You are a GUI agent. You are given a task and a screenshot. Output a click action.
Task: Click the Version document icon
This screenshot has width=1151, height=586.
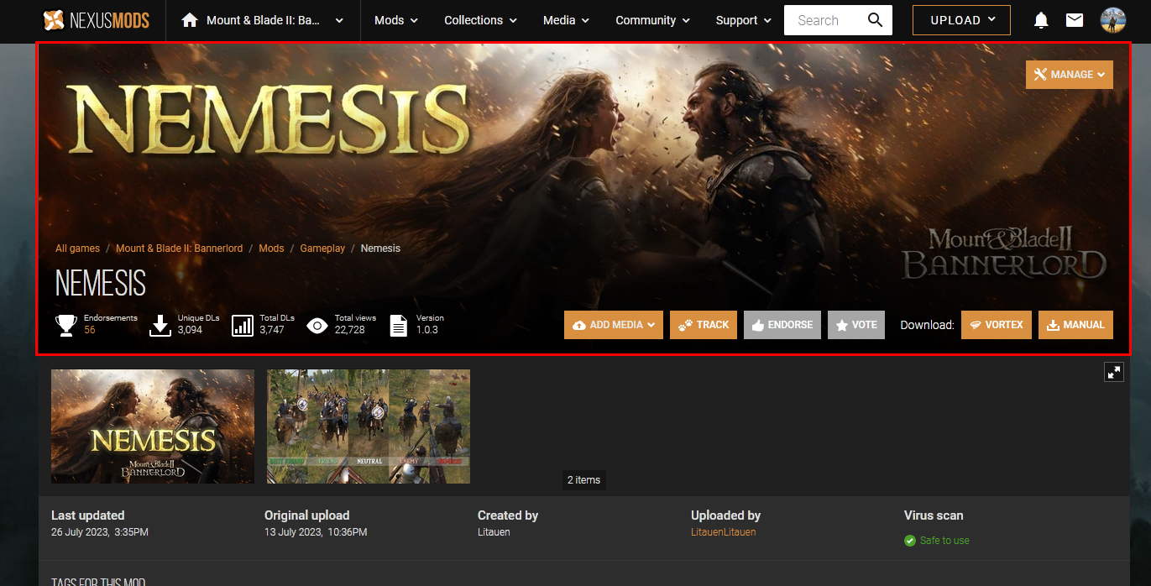click(399, 325)
